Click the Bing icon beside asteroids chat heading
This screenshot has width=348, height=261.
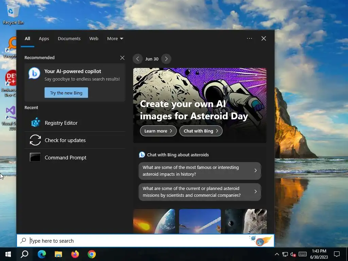(142, 155)
